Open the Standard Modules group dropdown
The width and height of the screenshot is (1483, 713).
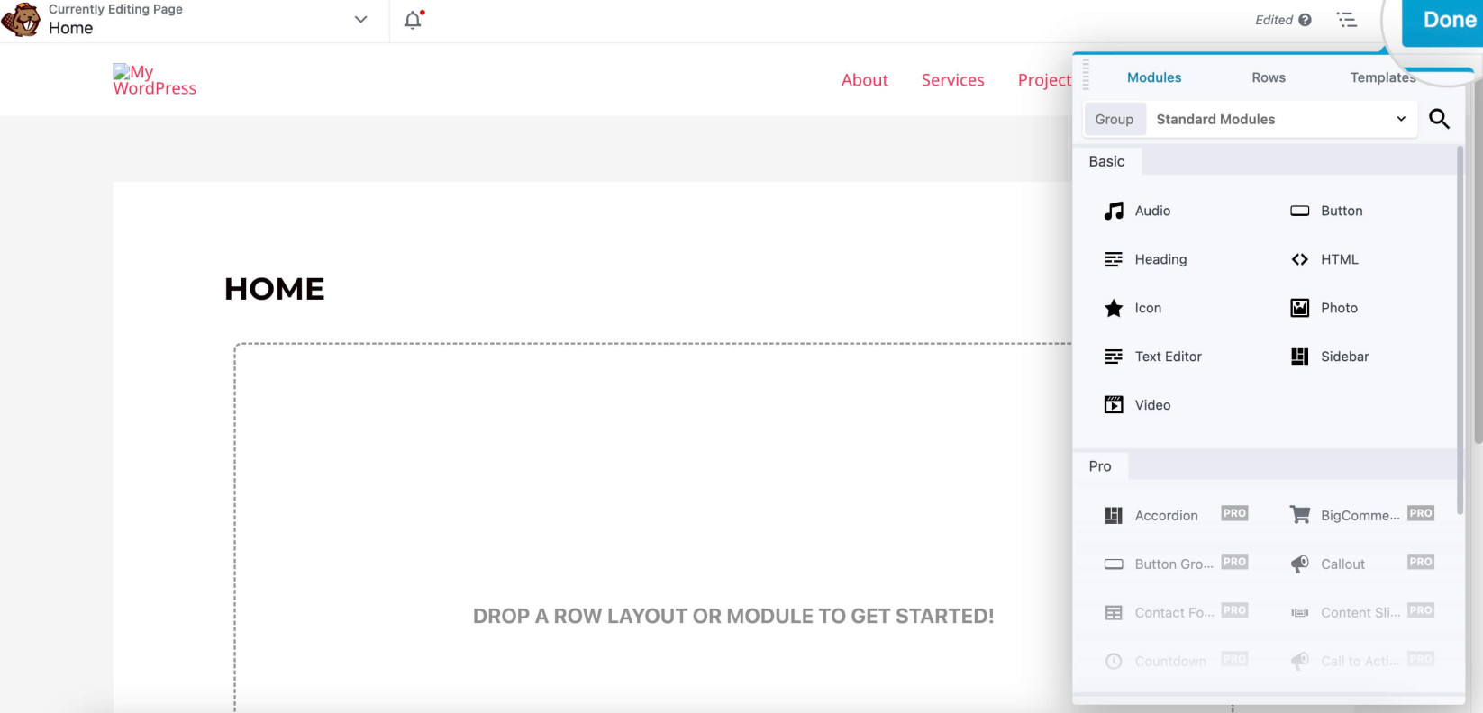tap(1281, 119)
